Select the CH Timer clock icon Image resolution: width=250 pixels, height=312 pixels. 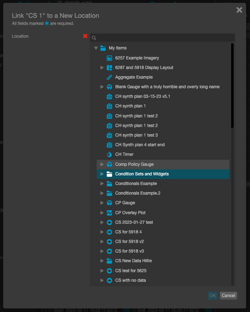(109, 154)
